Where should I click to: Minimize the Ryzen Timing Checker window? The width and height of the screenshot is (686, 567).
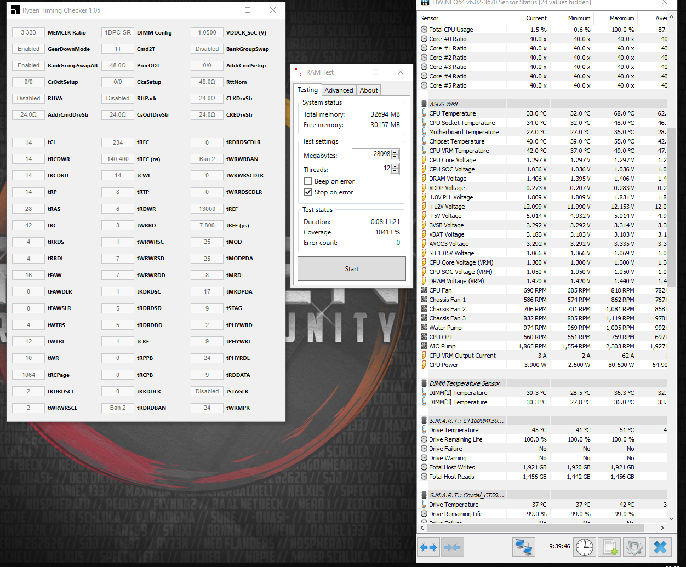(x=223, y=10)
